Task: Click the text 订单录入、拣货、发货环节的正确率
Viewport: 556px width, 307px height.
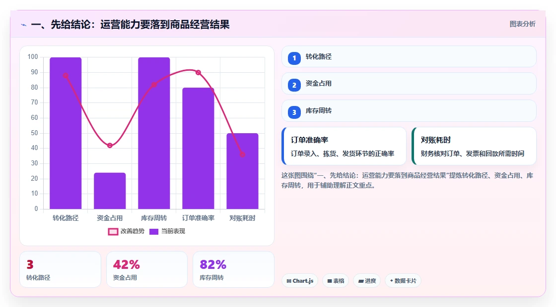Action: point(343,153)
